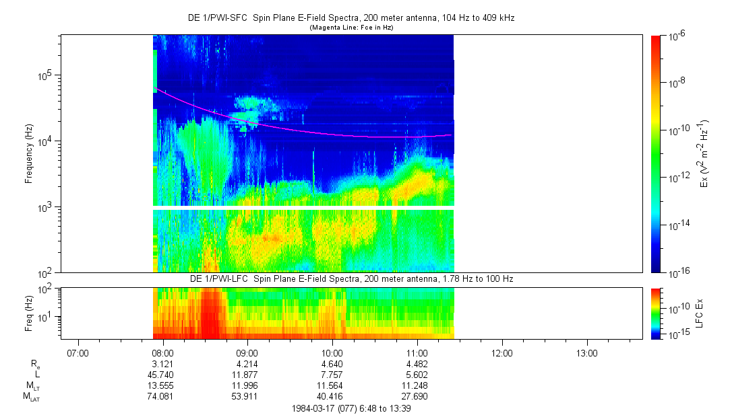Image resolution: width=730 pixels, height=417 pixels.
Task: Click the Frequency (Hz) axis label
Action: click(29, 154)
